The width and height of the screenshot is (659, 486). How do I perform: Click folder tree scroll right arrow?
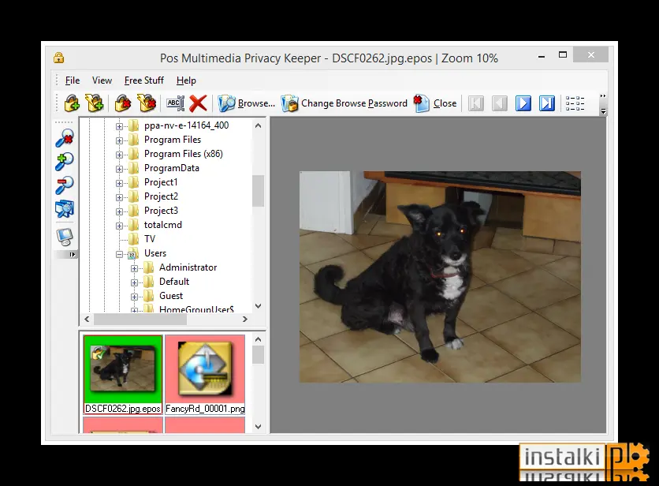(245, 320)
